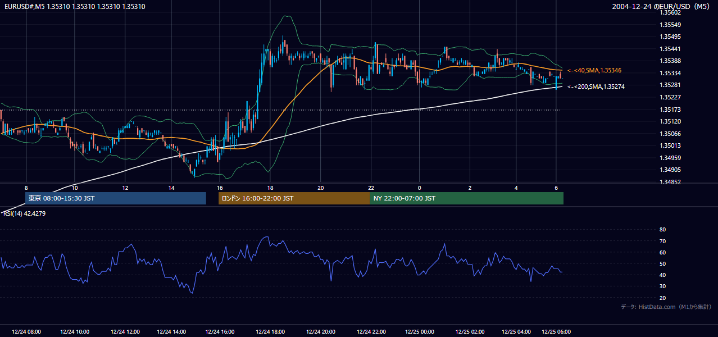Click the RSI scale value 20
Image resolution: width=718 pixels, height=337 pixels.
[662, 298]
